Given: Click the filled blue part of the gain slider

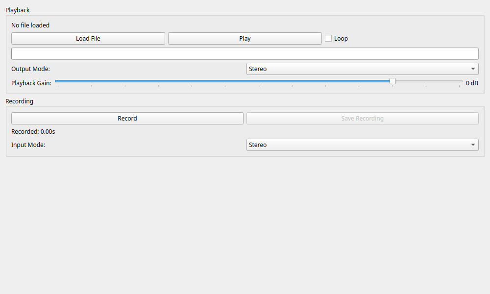Looking at the screenshot, I should [220, 81].
